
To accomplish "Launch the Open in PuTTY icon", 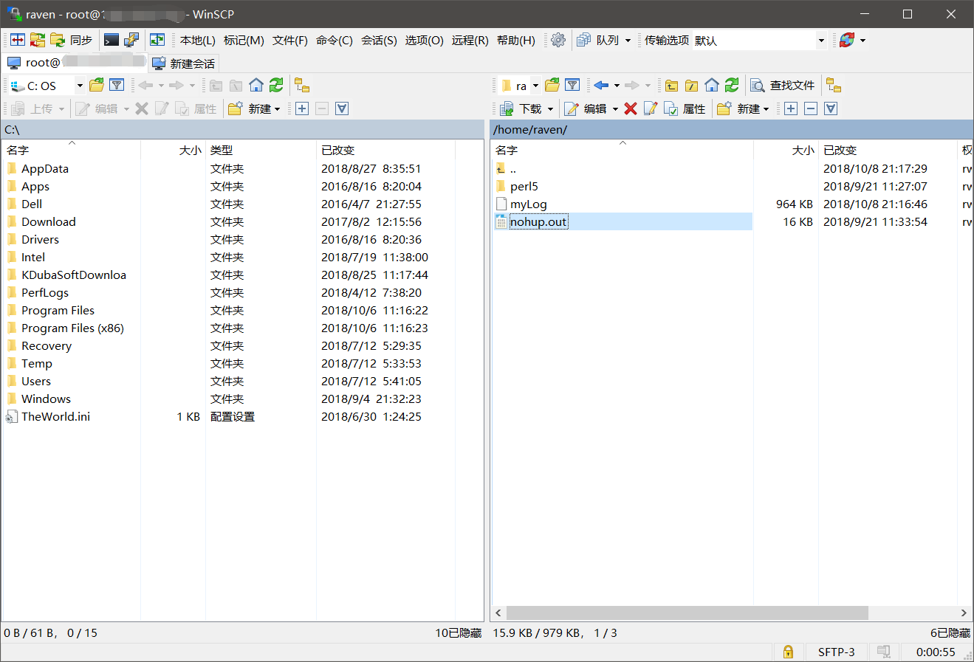I will (131, 40).
